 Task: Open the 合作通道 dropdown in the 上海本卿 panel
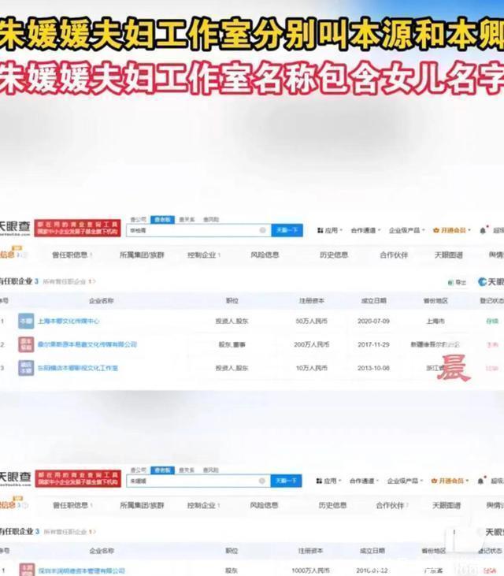365,230
